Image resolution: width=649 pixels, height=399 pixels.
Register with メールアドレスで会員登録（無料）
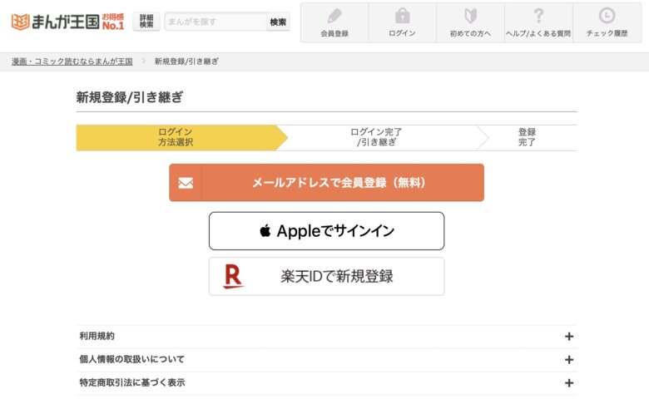click(326, 182)
